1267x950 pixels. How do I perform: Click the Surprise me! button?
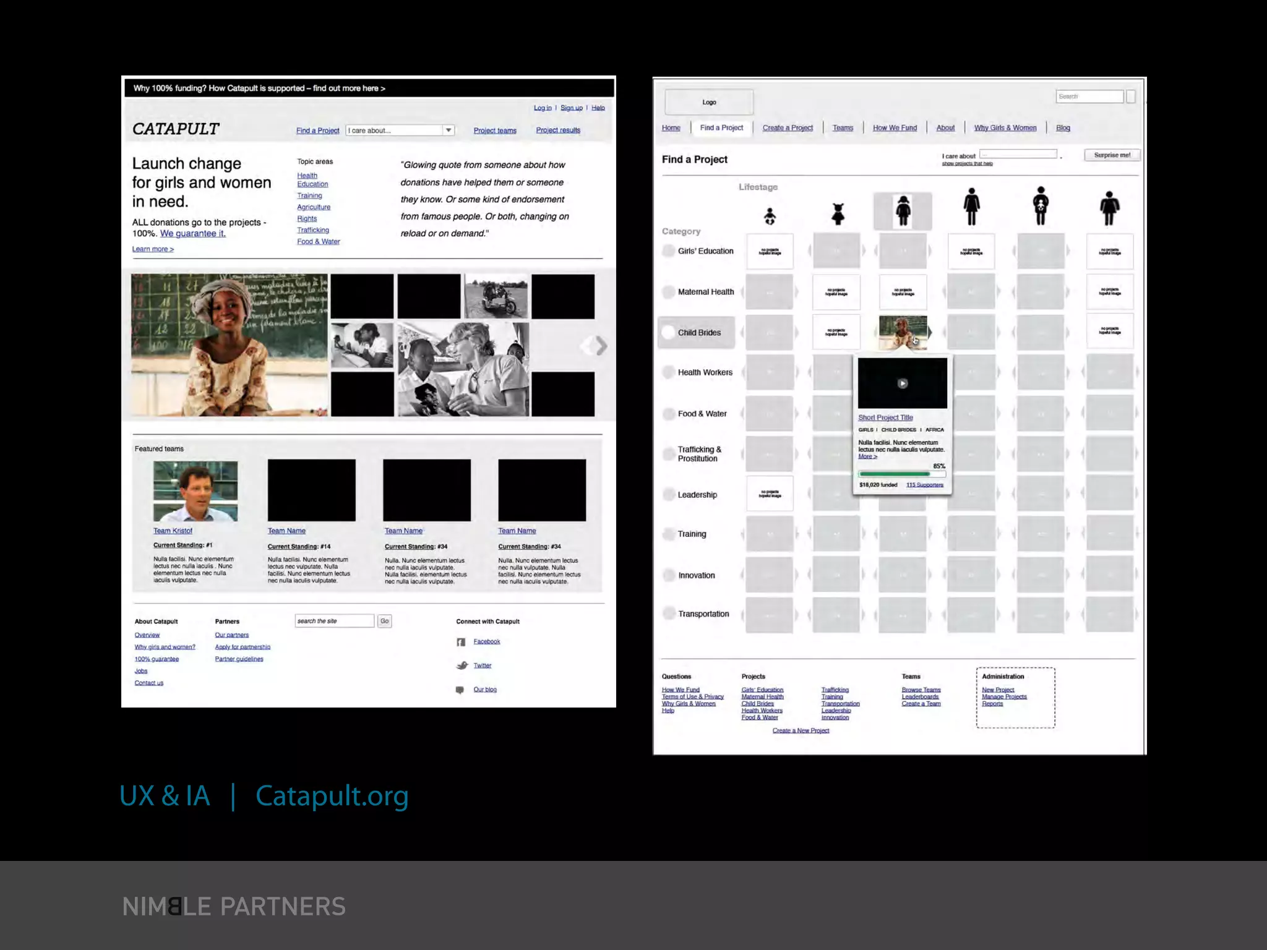1112,155
